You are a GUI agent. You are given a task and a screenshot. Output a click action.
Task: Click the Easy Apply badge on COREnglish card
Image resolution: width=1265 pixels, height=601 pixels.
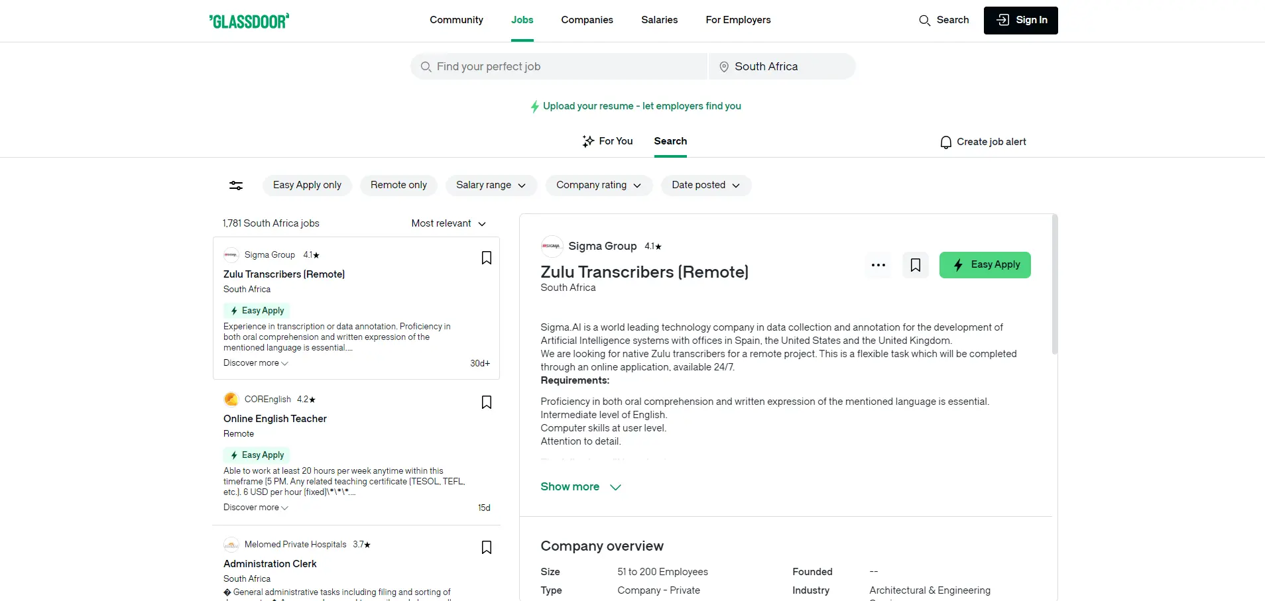(x=257, y=455)
